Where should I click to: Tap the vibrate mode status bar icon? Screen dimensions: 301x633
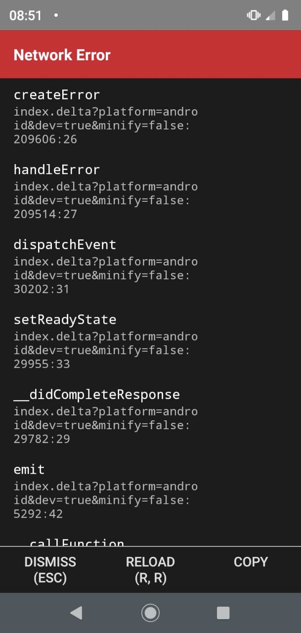(x=253, y=15)
